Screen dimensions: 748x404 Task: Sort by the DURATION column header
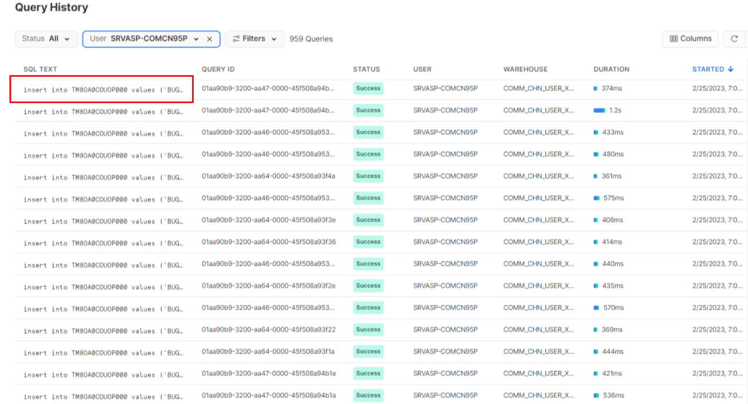tap(611, 69)
